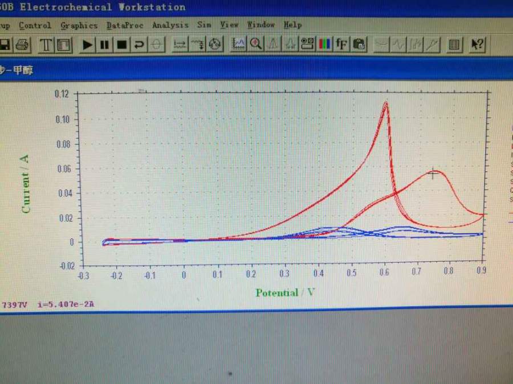The image size is (513, 384).
Task: Open the Help menu
Action: pyautogui.click(x=293, y=25)
